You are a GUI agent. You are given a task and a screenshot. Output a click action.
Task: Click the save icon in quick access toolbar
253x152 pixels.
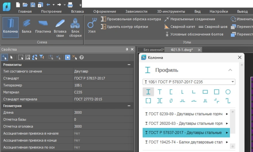[x=33, y=5]
